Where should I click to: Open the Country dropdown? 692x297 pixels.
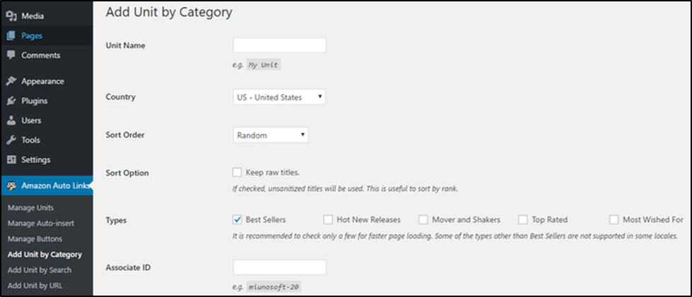279,97
